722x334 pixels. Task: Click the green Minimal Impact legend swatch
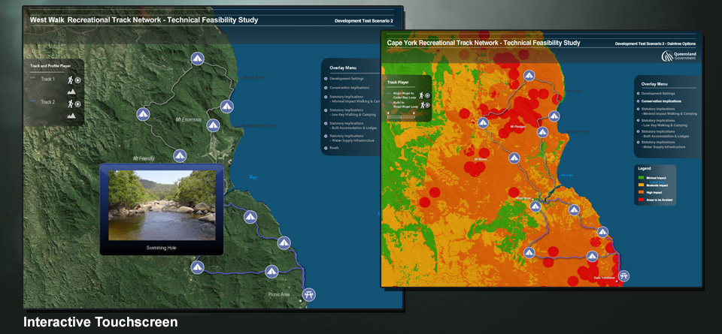click(642, 177)
